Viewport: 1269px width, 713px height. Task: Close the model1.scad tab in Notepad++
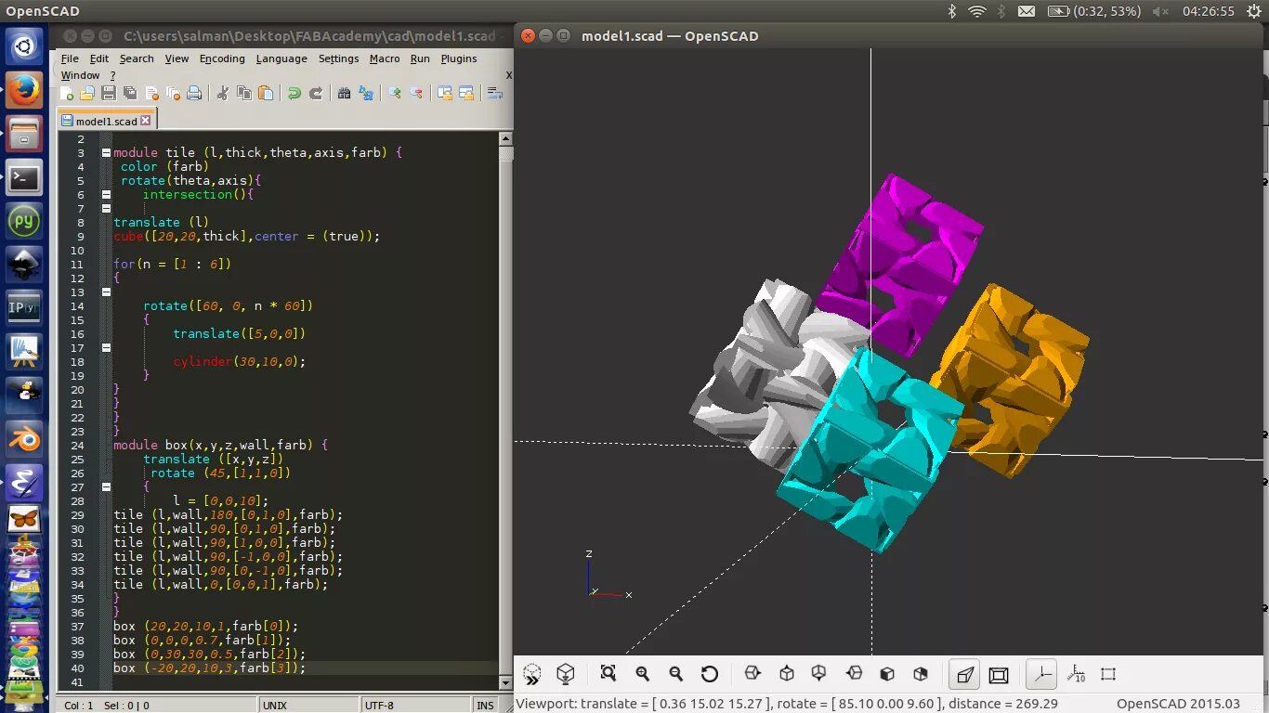[144, 120]
